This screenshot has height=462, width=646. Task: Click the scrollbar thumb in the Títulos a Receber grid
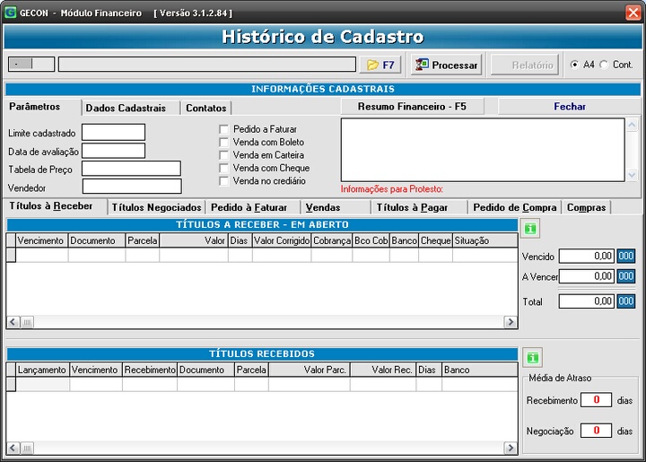point(27,322)
